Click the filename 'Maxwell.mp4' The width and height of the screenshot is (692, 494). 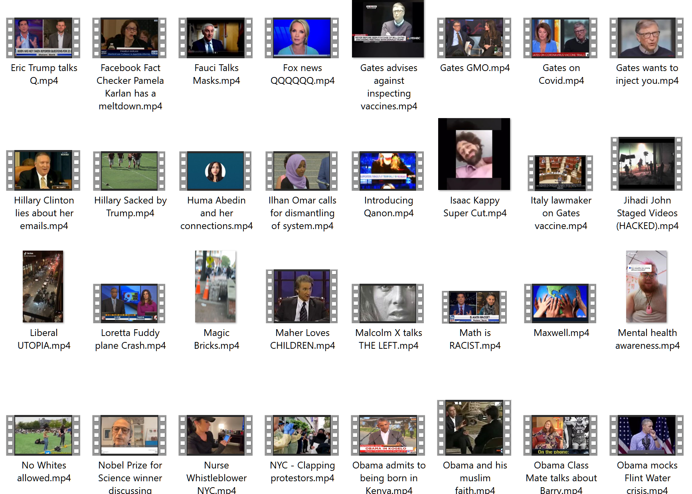click(561, 333)
